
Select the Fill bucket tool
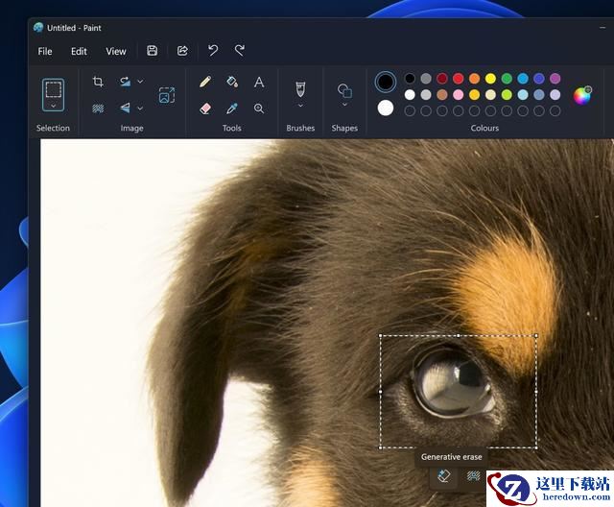click(232, 82)
